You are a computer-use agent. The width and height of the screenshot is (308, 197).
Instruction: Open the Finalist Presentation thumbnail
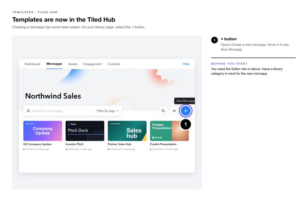tap(169, 131)
